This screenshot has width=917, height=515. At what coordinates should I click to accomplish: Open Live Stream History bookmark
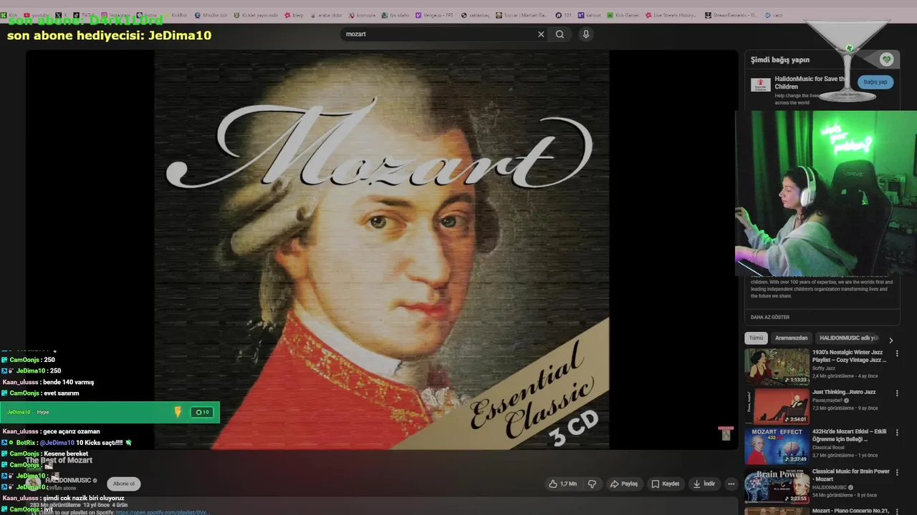671,15
